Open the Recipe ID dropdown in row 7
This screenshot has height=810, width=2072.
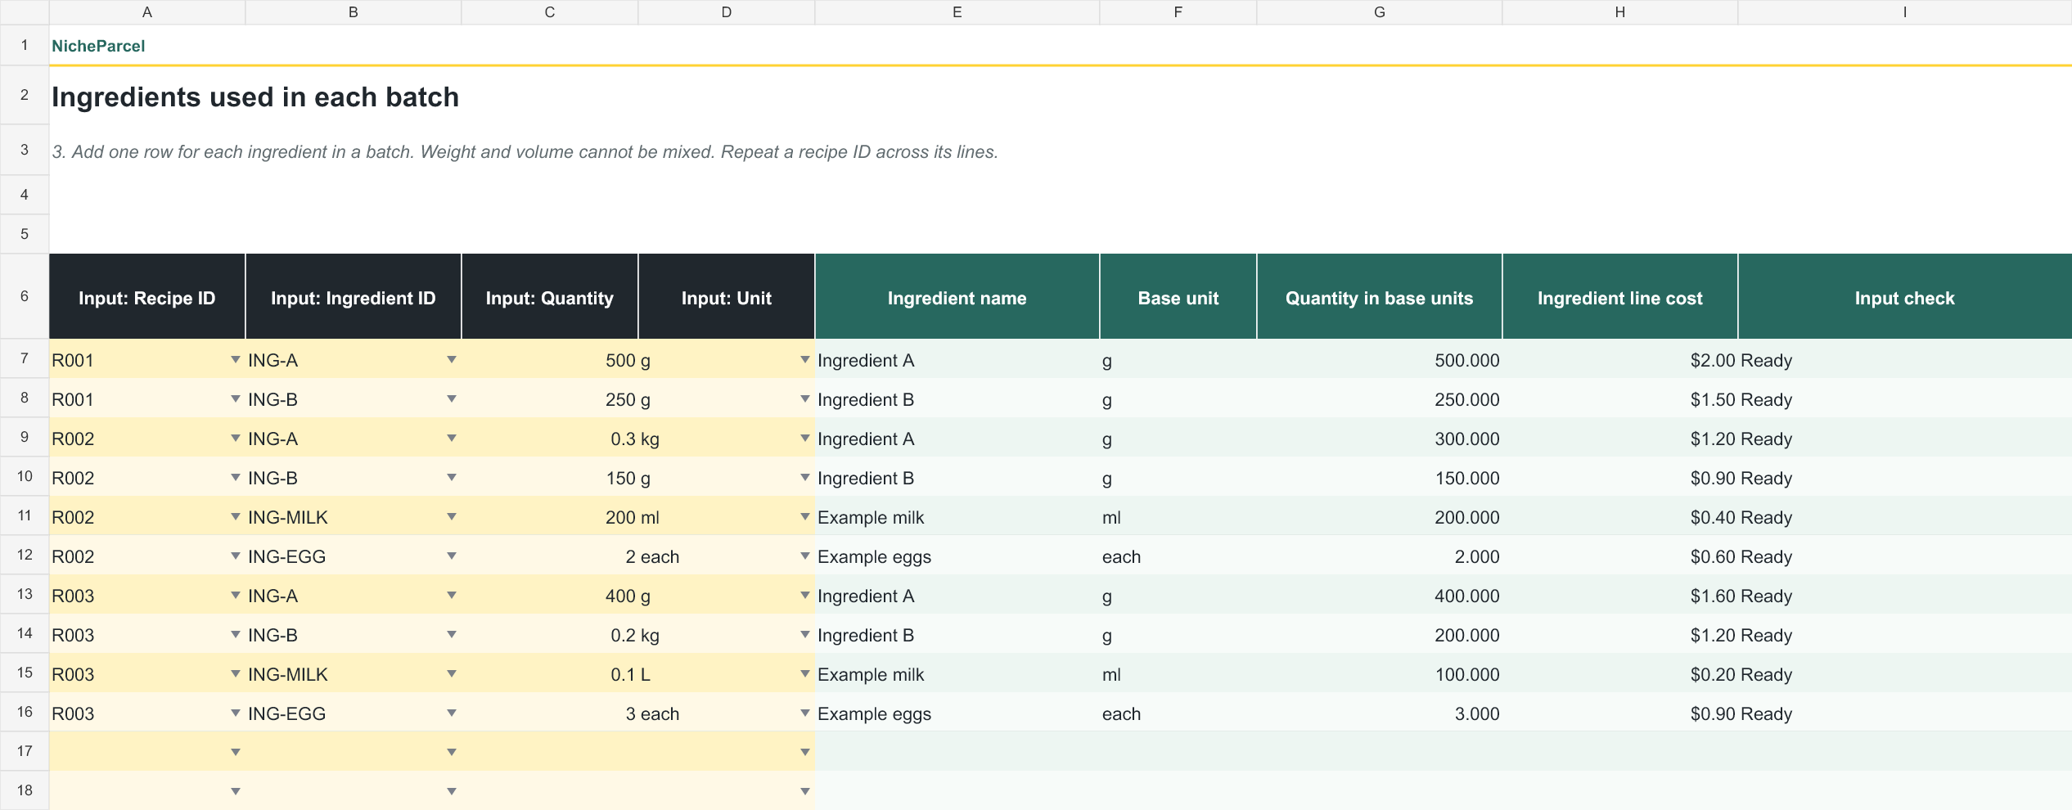pyautogui.click(x=235, y=360)
